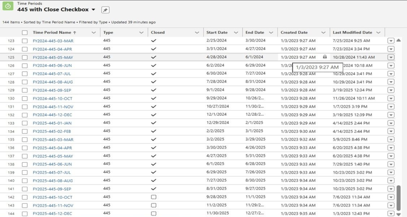407x217 pixels.
Task: Click lock icon on FY2024-445-05-MAY created date
Action: pyautogui.click(x=325, y=57)
